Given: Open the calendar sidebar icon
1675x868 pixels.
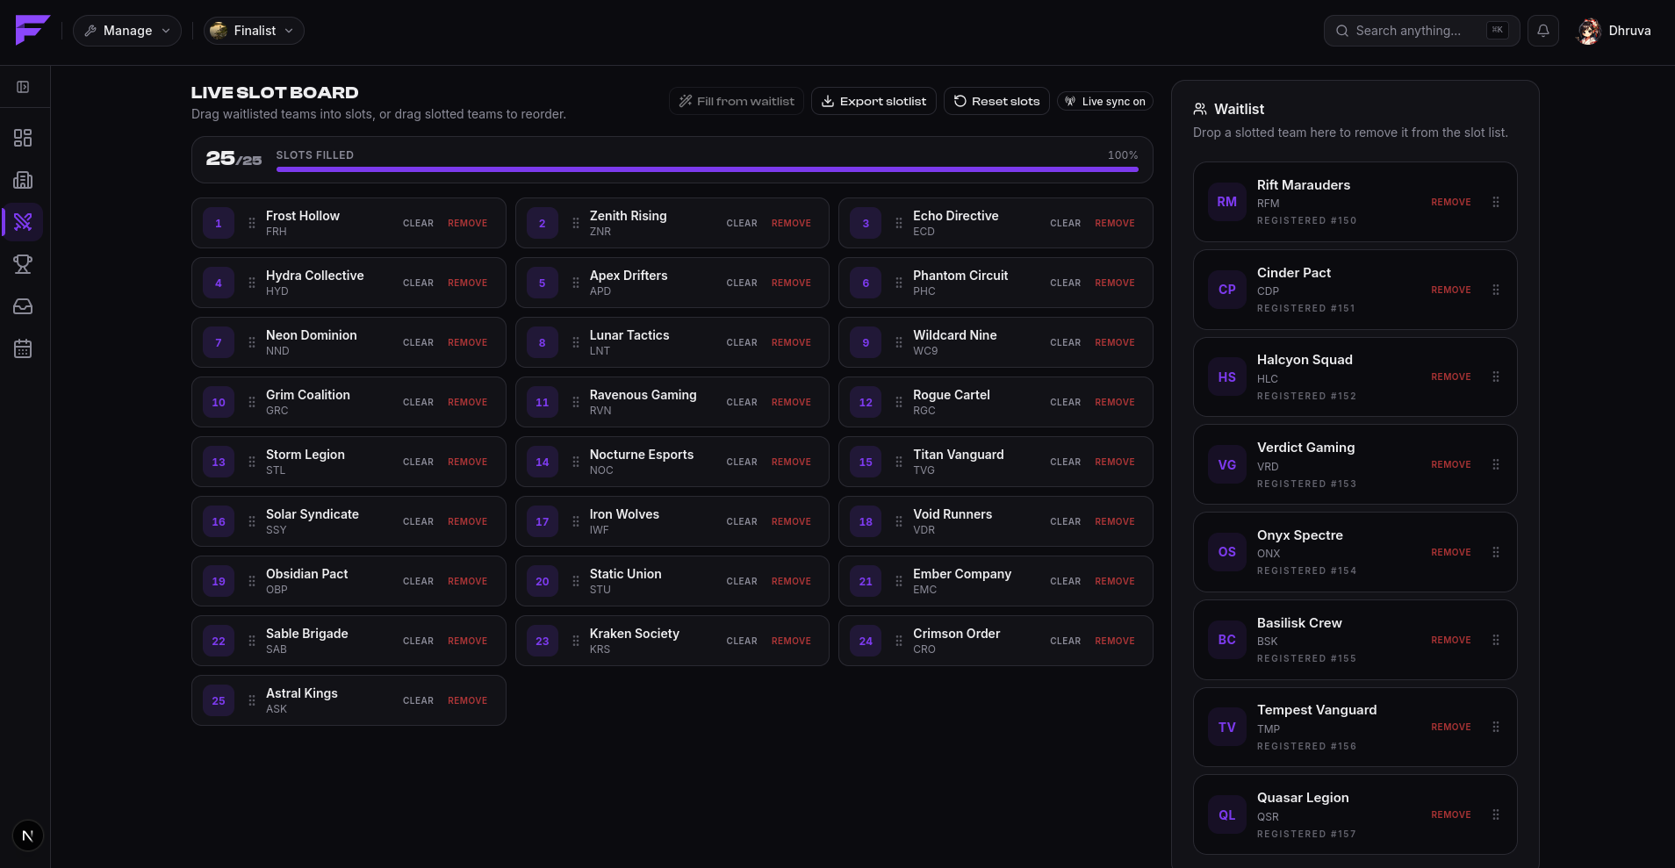Looking at the screenshot, I should 23,348.
